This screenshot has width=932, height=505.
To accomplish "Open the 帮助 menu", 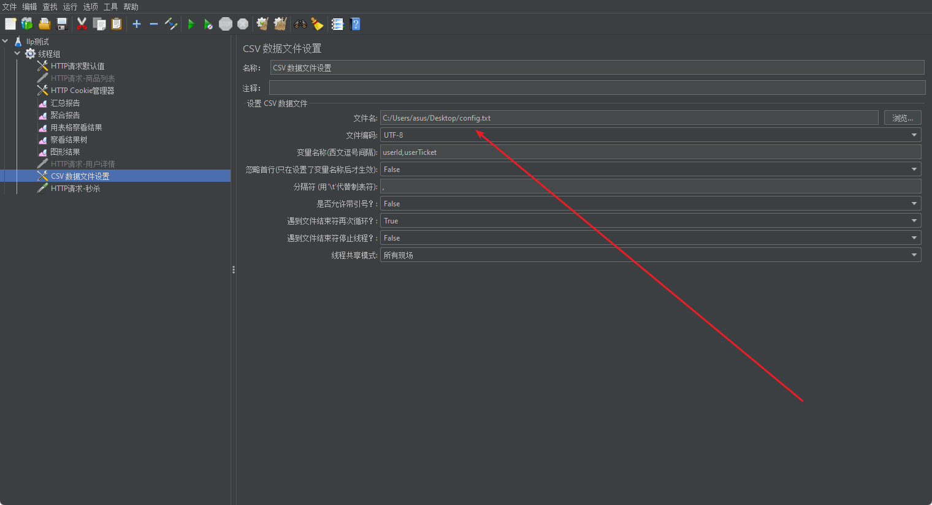I will pos(131,7).
